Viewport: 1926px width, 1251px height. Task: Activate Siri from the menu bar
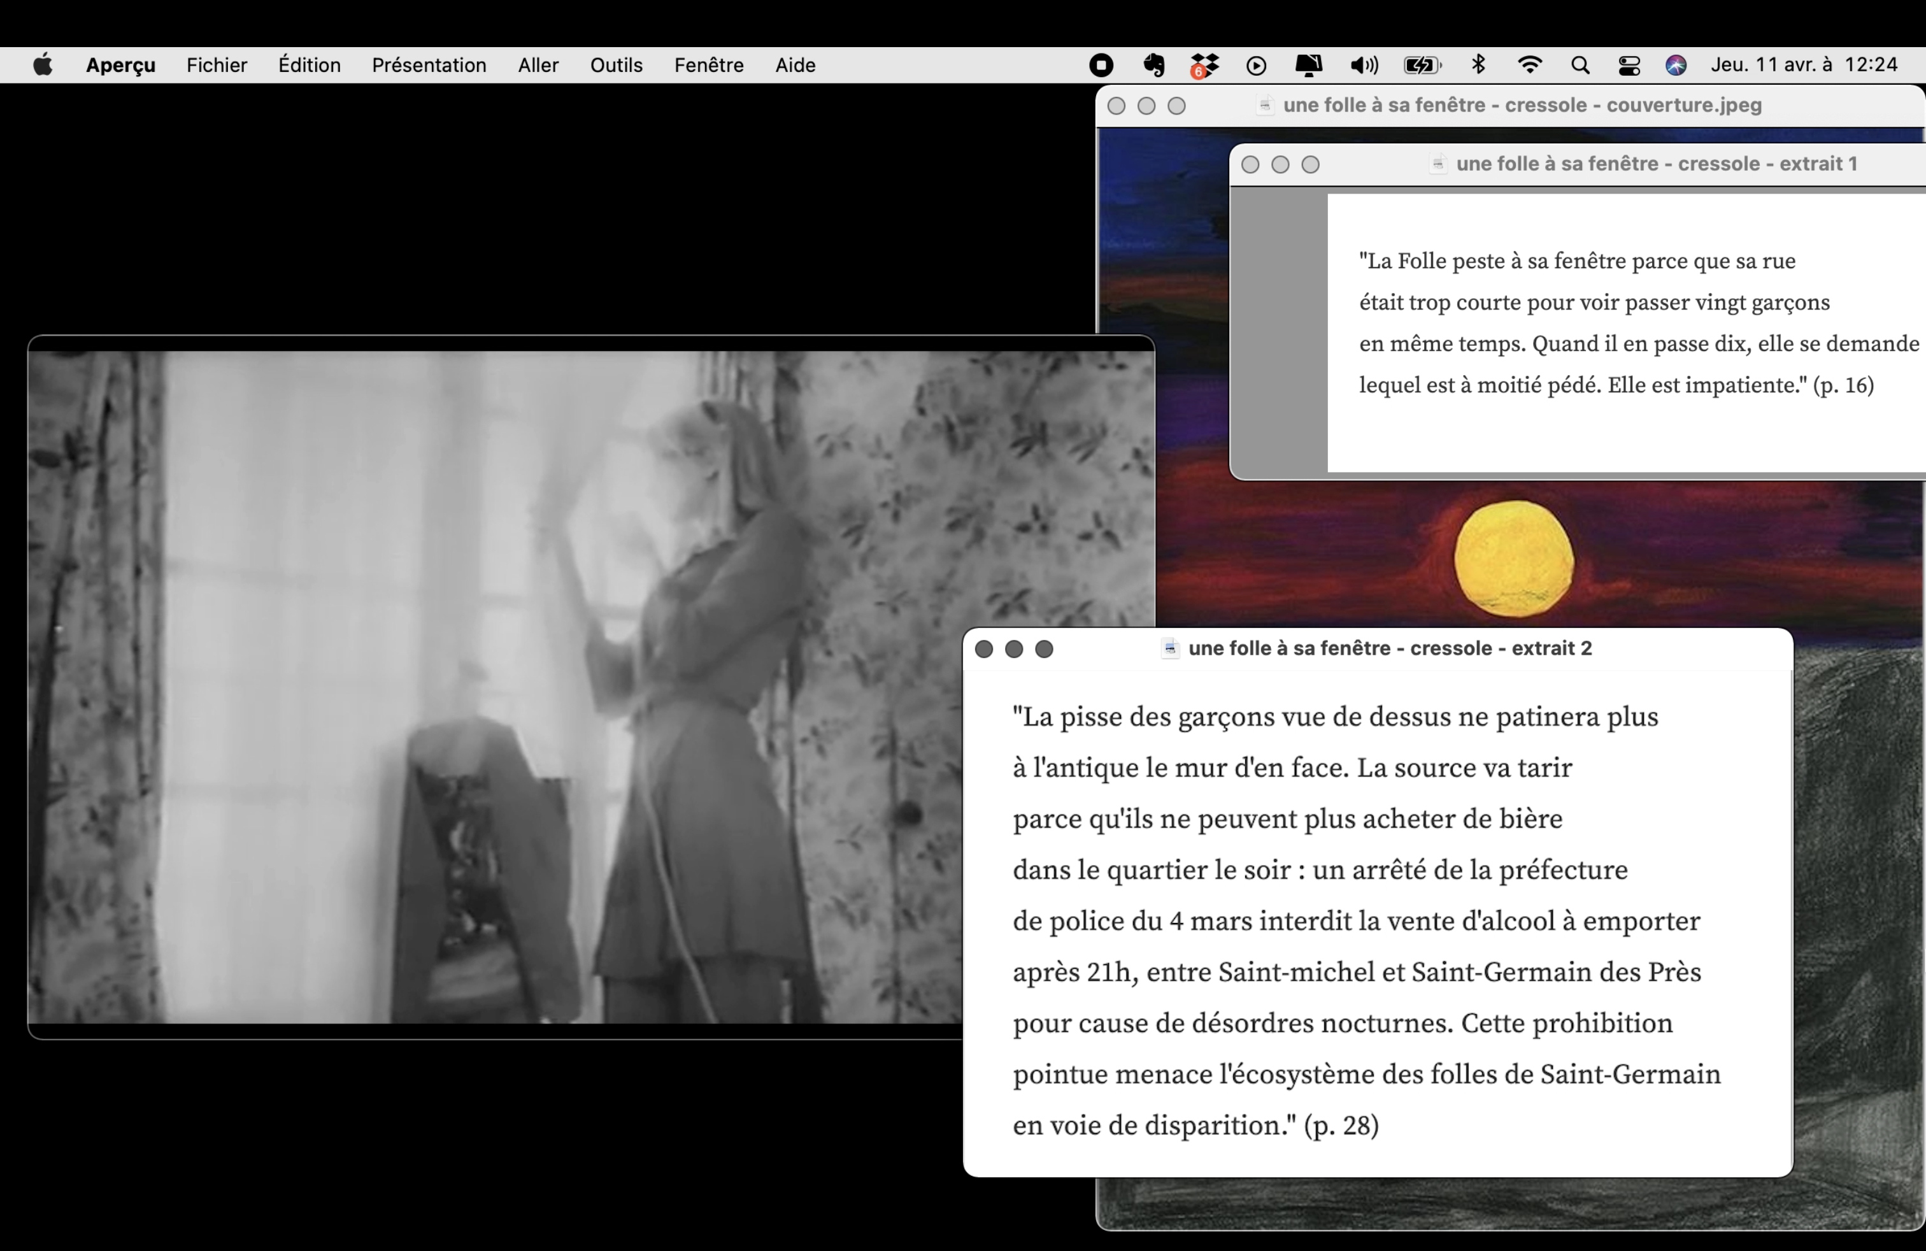point(1676,65)
